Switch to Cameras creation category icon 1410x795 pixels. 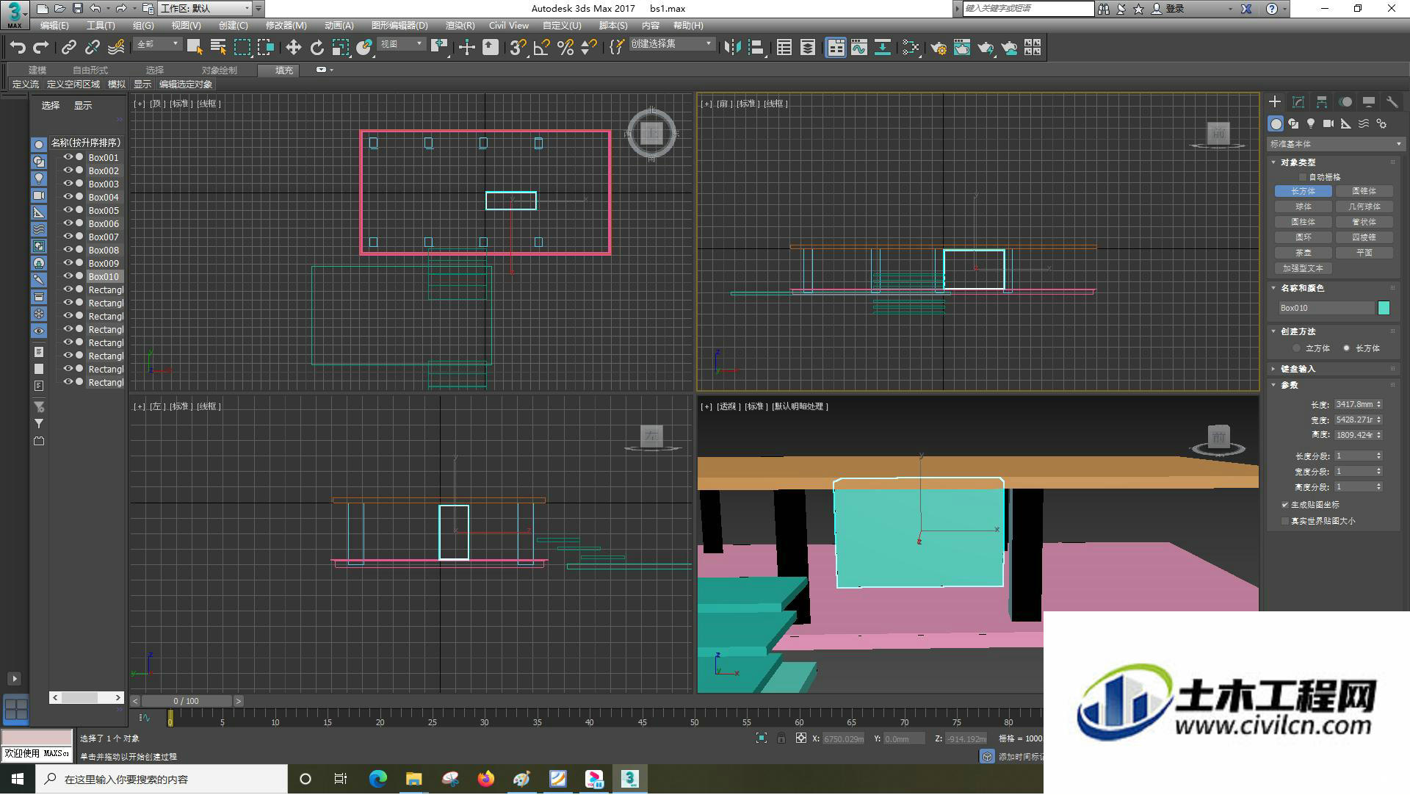[1328, 123]
